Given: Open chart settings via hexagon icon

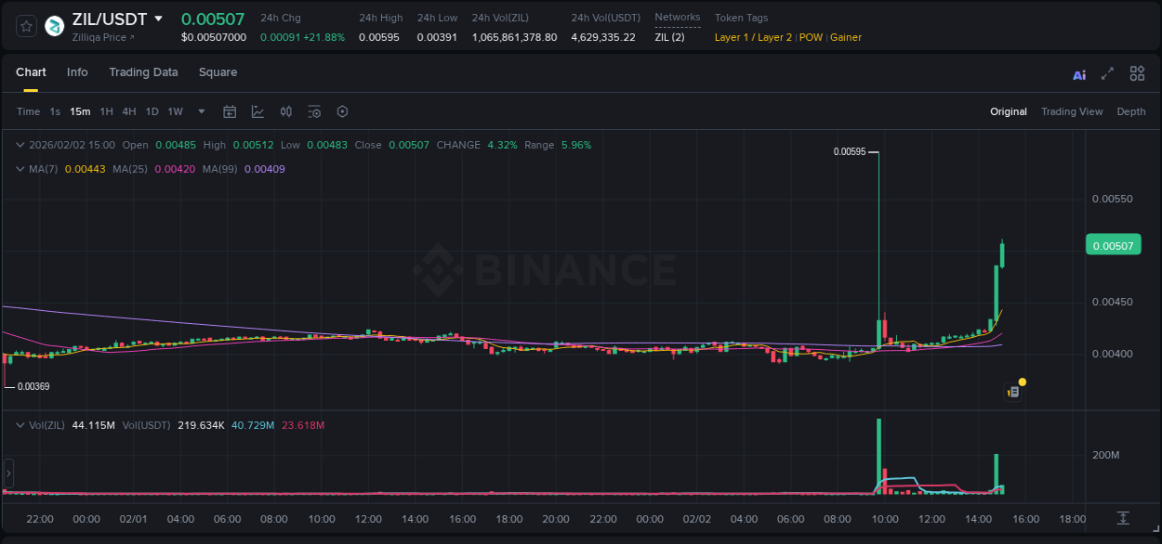Looking at the screenshot, I should [342, 110].
